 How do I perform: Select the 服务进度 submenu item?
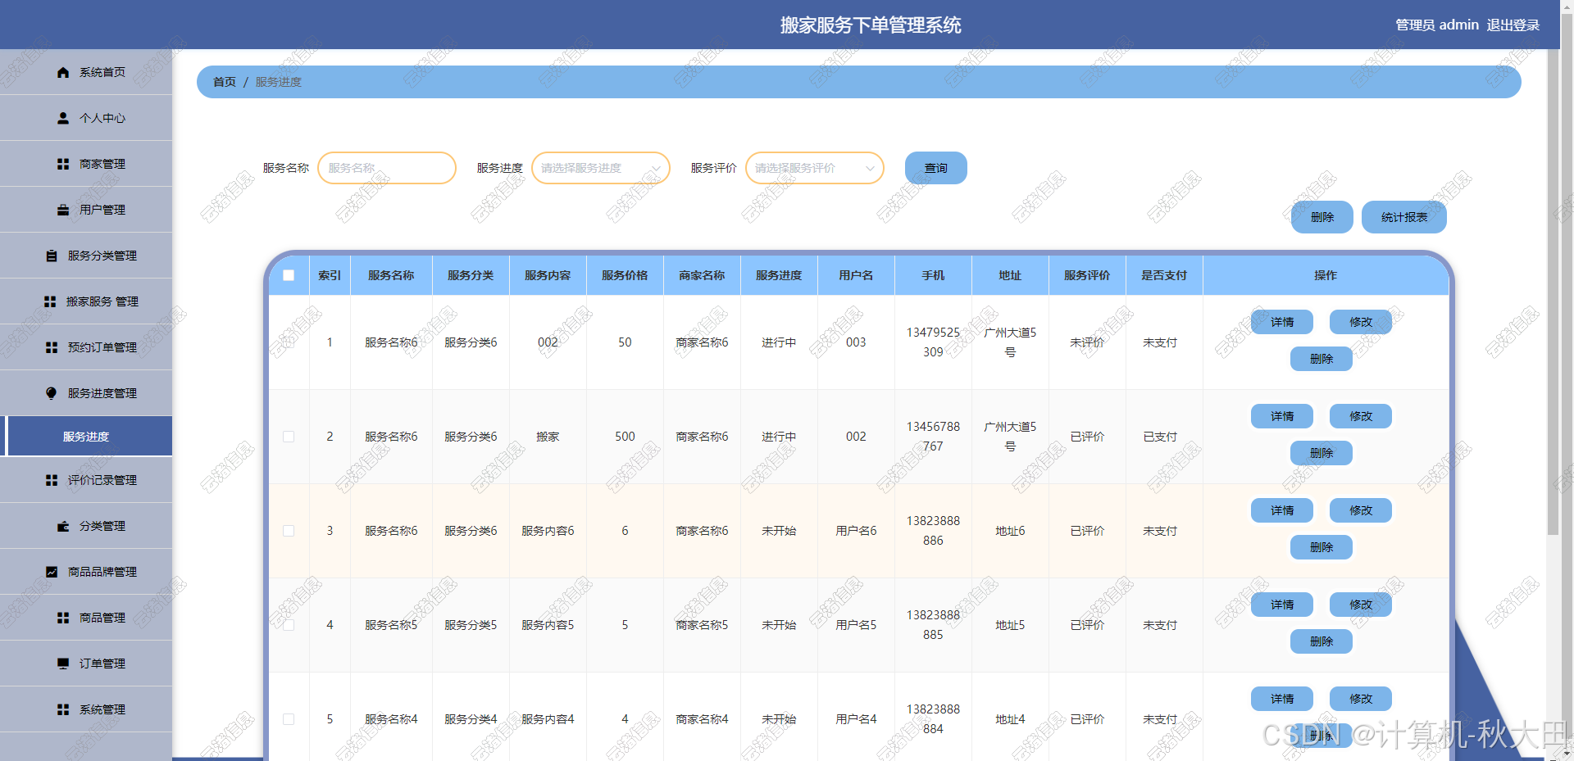coord(86,437)
